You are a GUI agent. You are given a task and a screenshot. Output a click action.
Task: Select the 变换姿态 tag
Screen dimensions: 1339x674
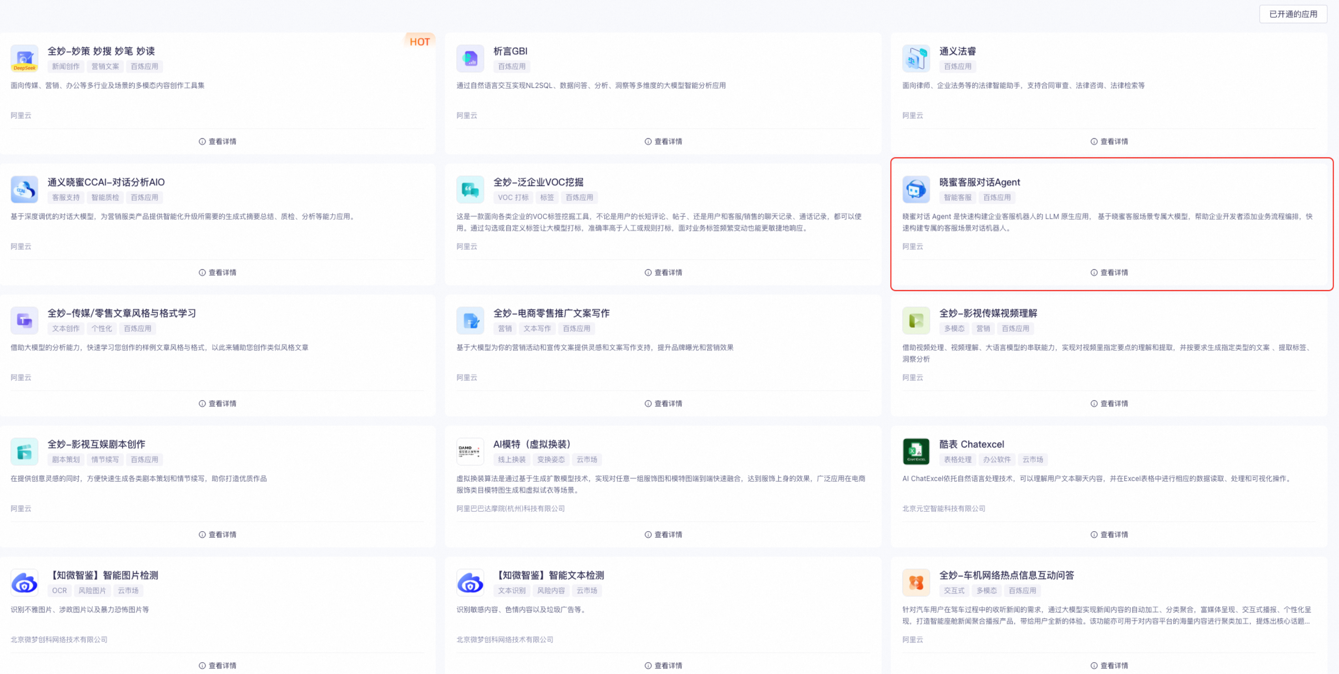(551, 459)
